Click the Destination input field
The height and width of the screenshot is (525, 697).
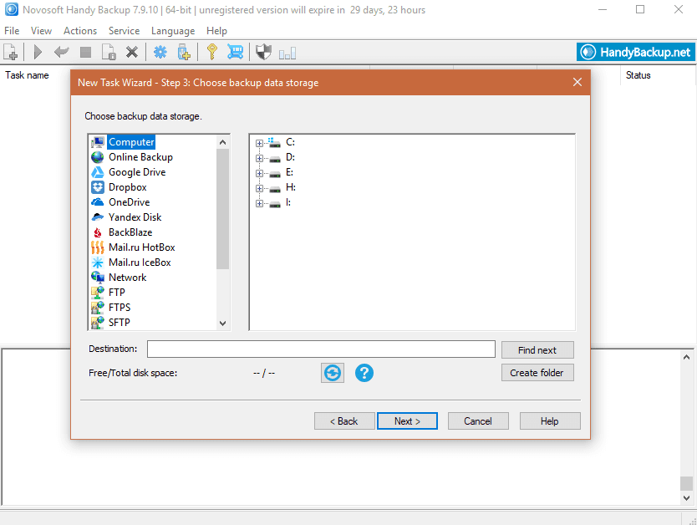click(x=321, y=349)
